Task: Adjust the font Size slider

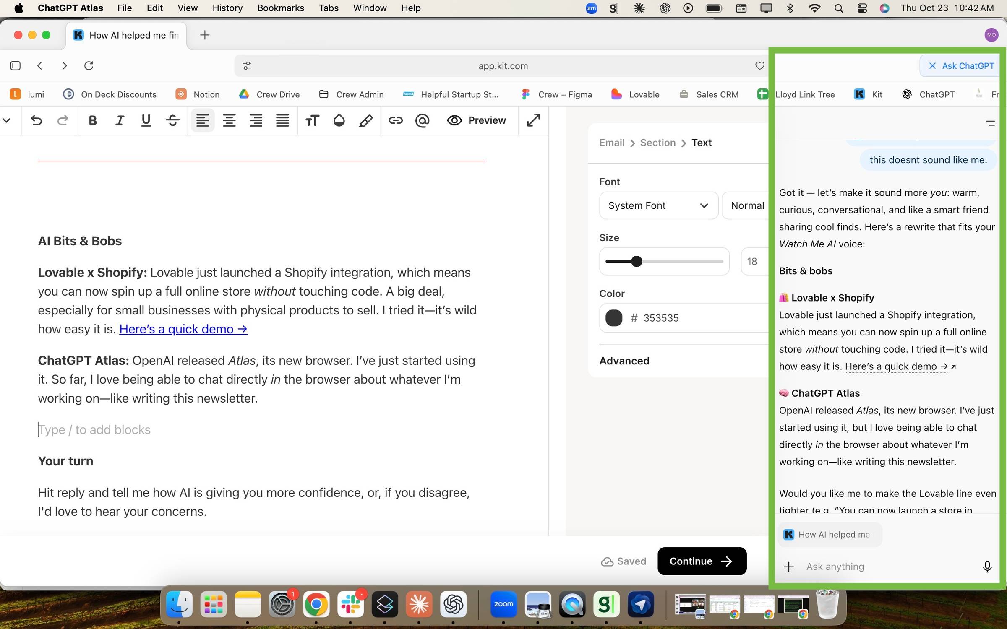Action: (x=664, y=261)
